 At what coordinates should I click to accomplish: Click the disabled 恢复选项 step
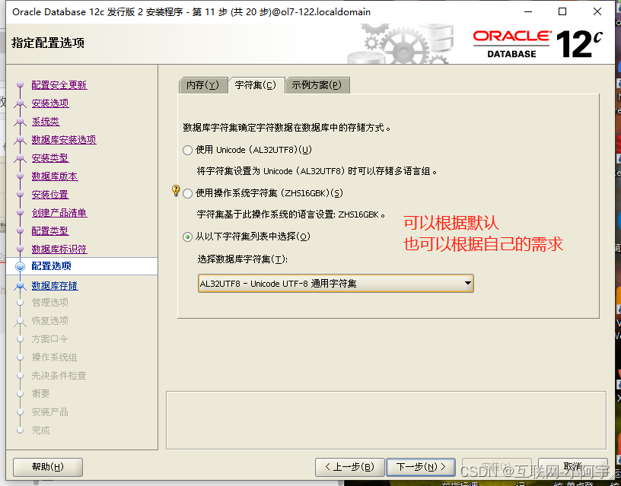(50, 320)
